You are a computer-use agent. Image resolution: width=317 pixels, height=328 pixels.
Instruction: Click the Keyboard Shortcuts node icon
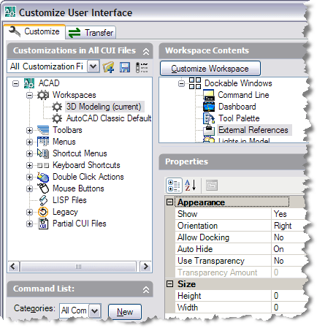coord(43,165)
